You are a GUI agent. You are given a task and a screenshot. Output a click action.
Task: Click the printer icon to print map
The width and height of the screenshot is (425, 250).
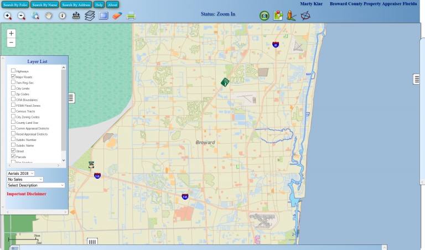pos(131,15)
